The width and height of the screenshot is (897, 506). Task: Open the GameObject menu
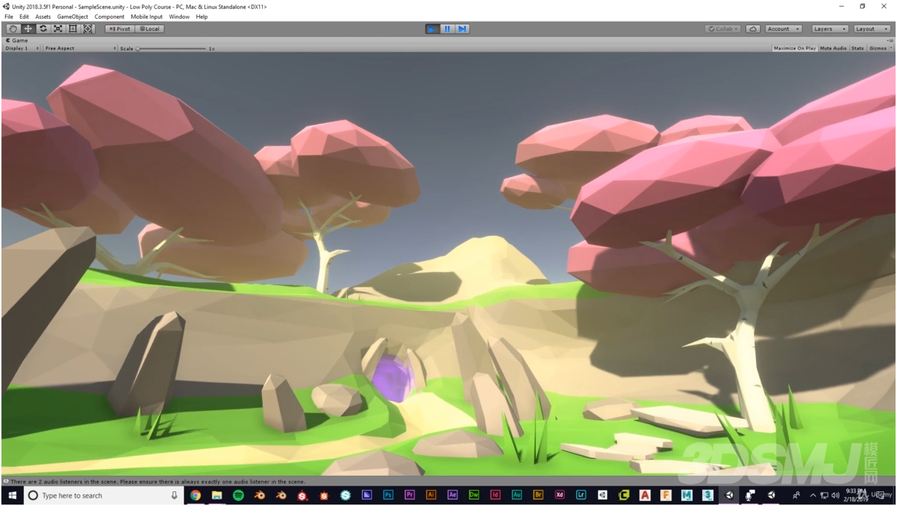point(73,17)
